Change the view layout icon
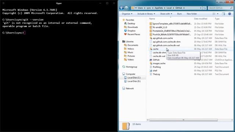Screen dimensions: 235x132 [x=214, y=14]
